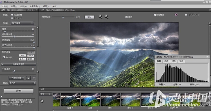Click the 色彩饱和度 saturation slider handle

14,37
